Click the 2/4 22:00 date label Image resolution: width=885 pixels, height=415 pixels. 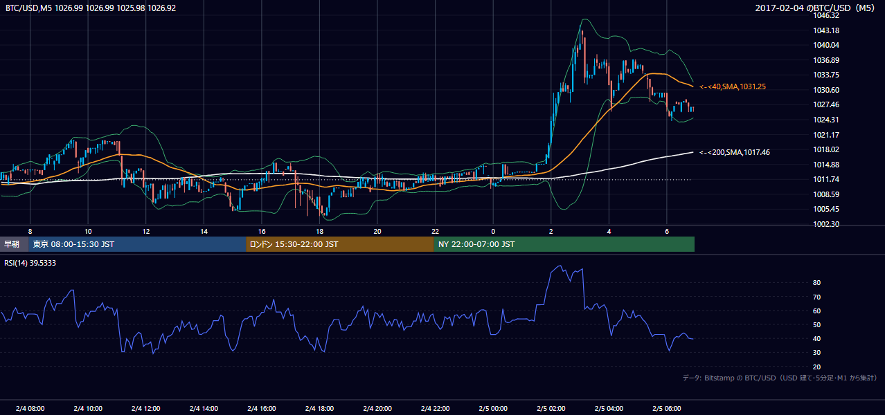(435, 408)
